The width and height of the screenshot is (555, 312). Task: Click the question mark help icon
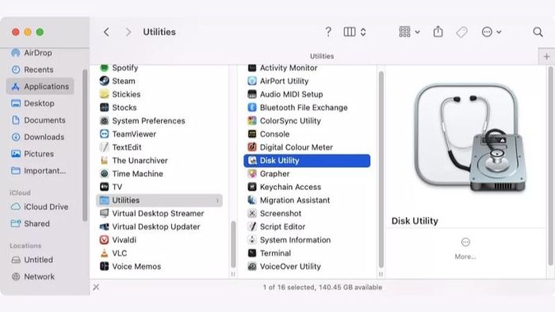(x=328, y=32)
